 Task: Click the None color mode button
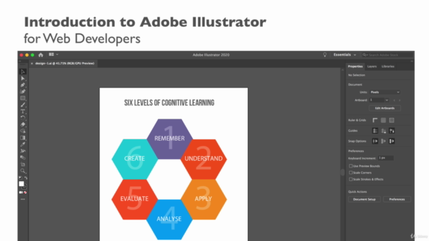coord(25,192)
